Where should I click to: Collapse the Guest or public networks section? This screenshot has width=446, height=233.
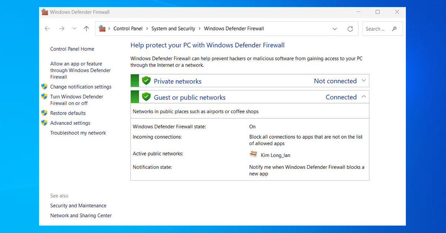(x=363, y=96)
